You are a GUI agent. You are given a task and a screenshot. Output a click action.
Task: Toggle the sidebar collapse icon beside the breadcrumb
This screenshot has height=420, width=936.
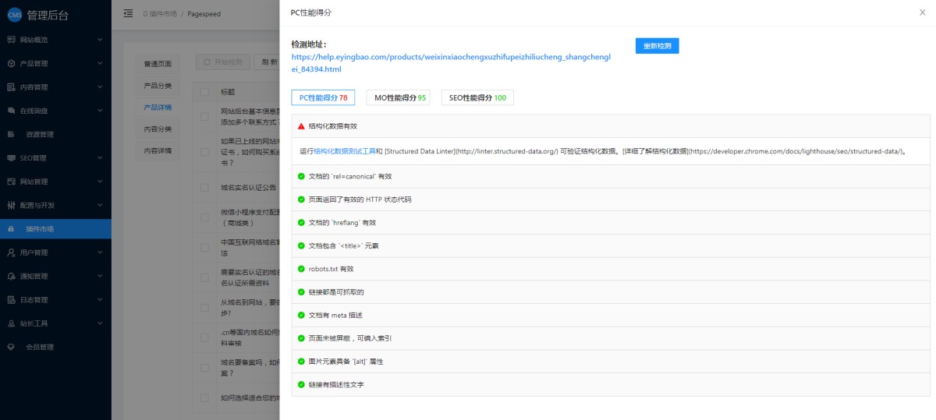coord(128,14)
